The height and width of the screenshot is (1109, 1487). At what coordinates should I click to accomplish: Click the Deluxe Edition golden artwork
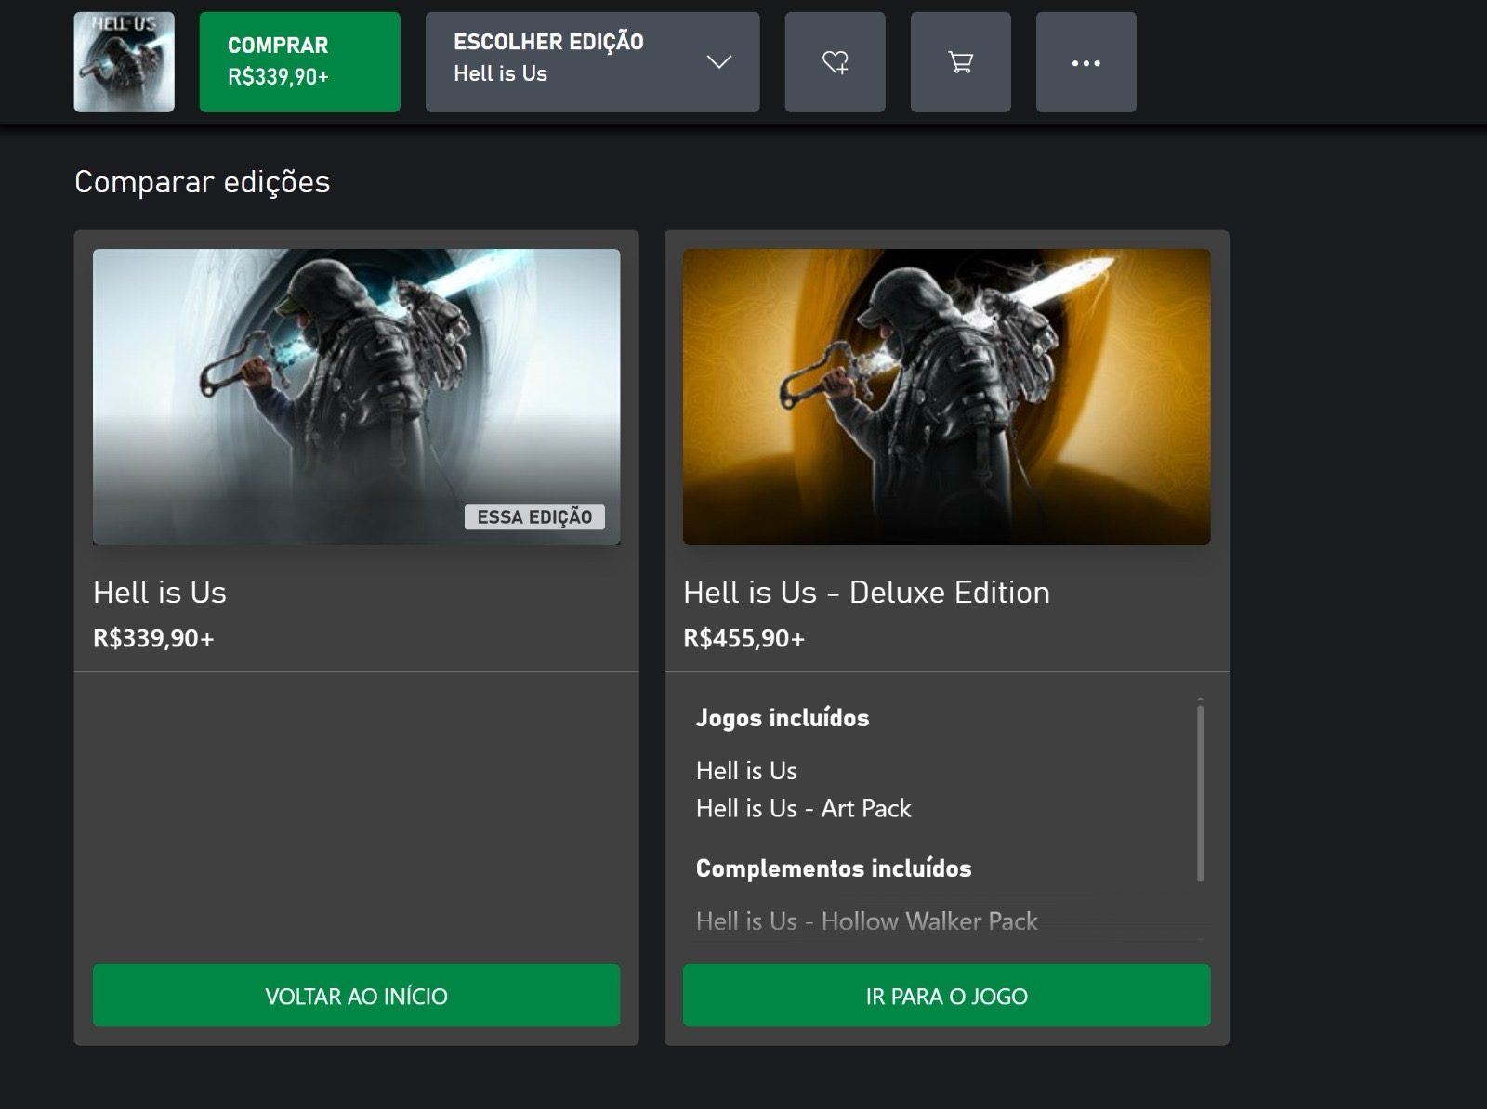click(x=946, y=397)
